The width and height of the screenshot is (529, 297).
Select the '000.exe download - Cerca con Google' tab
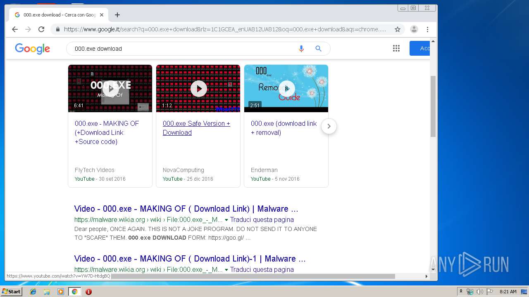58,15
